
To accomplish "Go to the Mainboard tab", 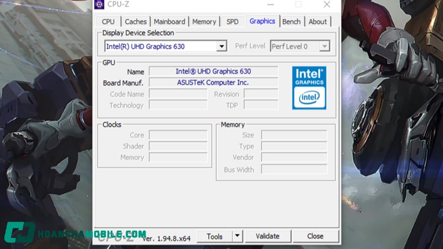I will [x=169, y=22].
